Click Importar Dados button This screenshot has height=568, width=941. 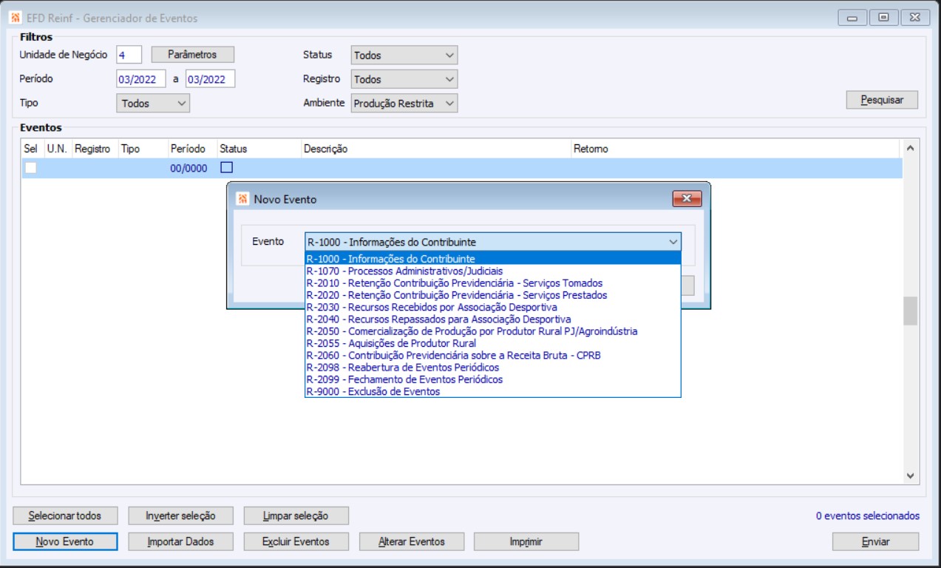click(x=180, y=541)
